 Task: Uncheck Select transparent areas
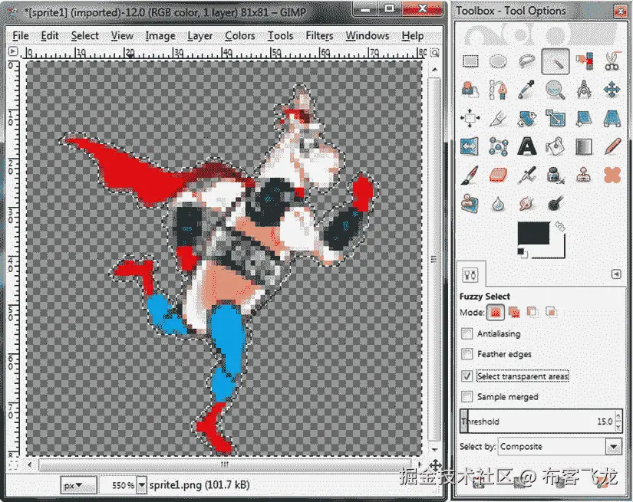[x=467, y=376]
